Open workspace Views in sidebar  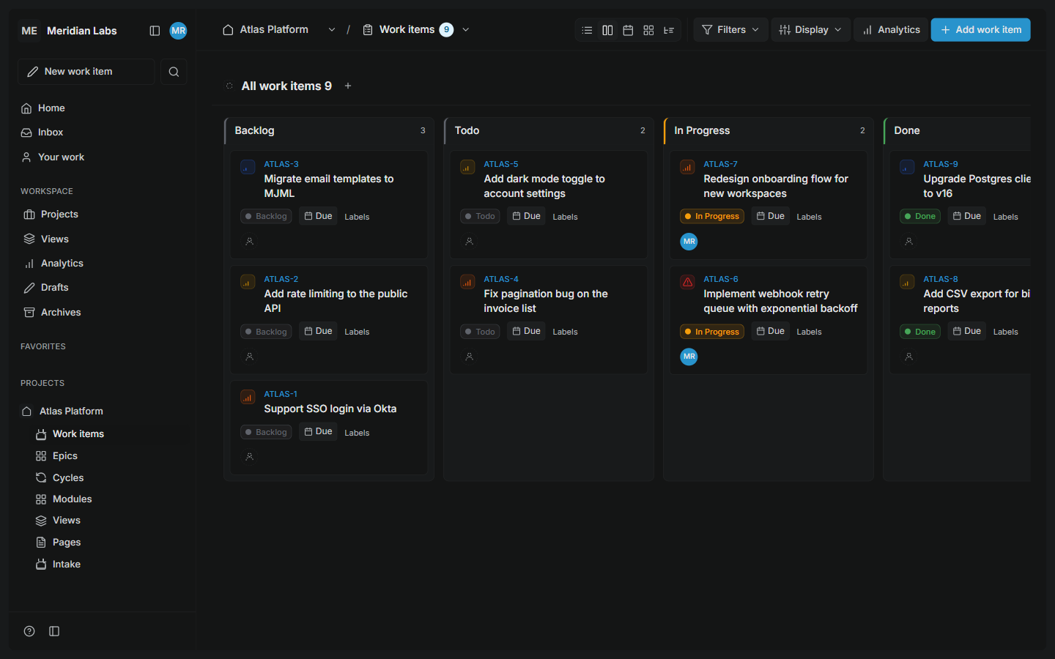[x=54, y=239]
